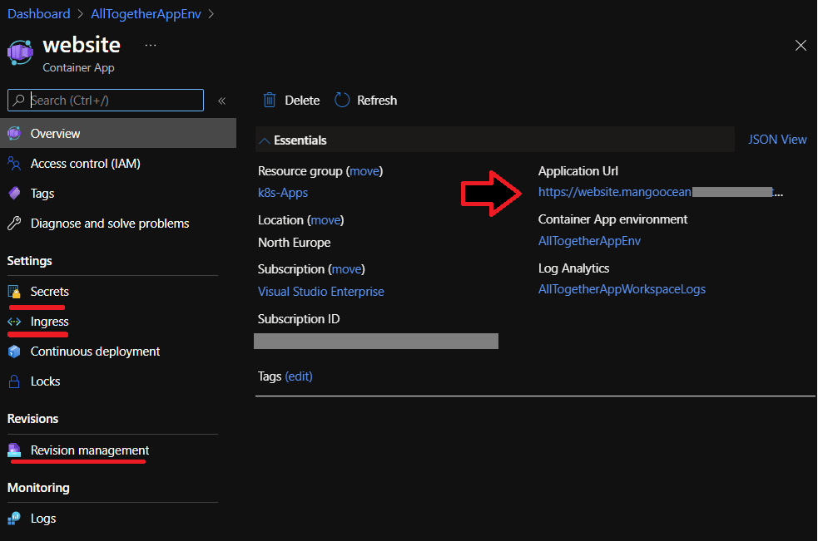
Task: Select Access control (IAM) in sidebar
Action: click(x=85, y=164)
